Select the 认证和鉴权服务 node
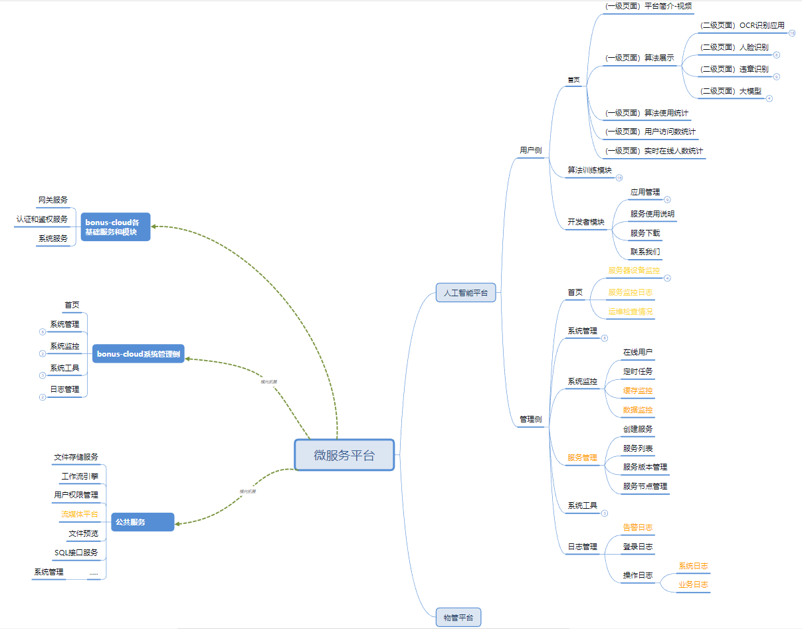The height and width of the screenshot is (629, 802). pos(43,219)
